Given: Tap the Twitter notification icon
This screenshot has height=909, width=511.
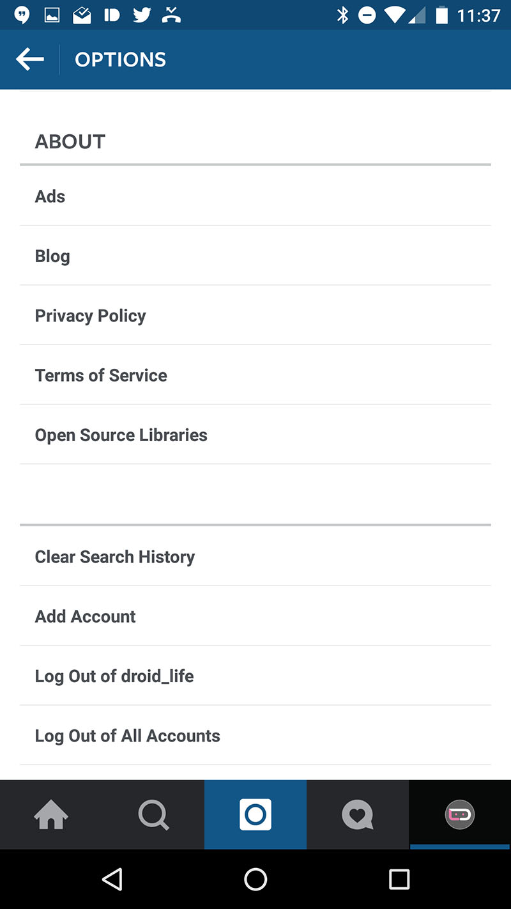Looking at the screenshot, I should point(141,15).
